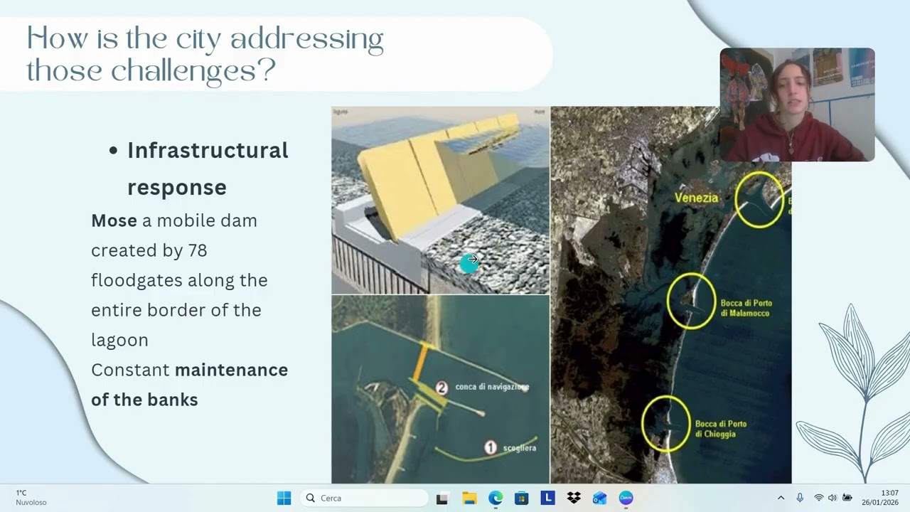910x512 pixels.
Task: Open the volume control
Action: [833, 498]
